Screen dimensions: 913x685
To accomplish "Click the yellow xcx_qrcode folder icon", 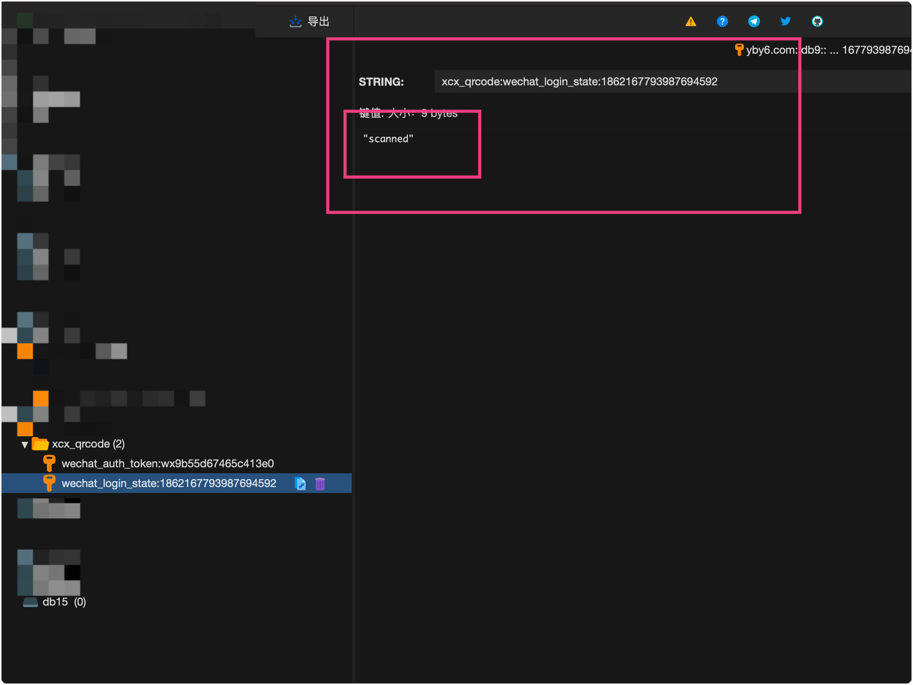I will pyautogui.click(x=40, y=444).
